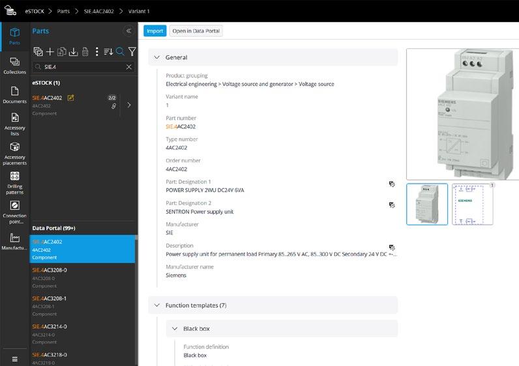
Task: Click the delete trash icon
Action: [85, 51]
